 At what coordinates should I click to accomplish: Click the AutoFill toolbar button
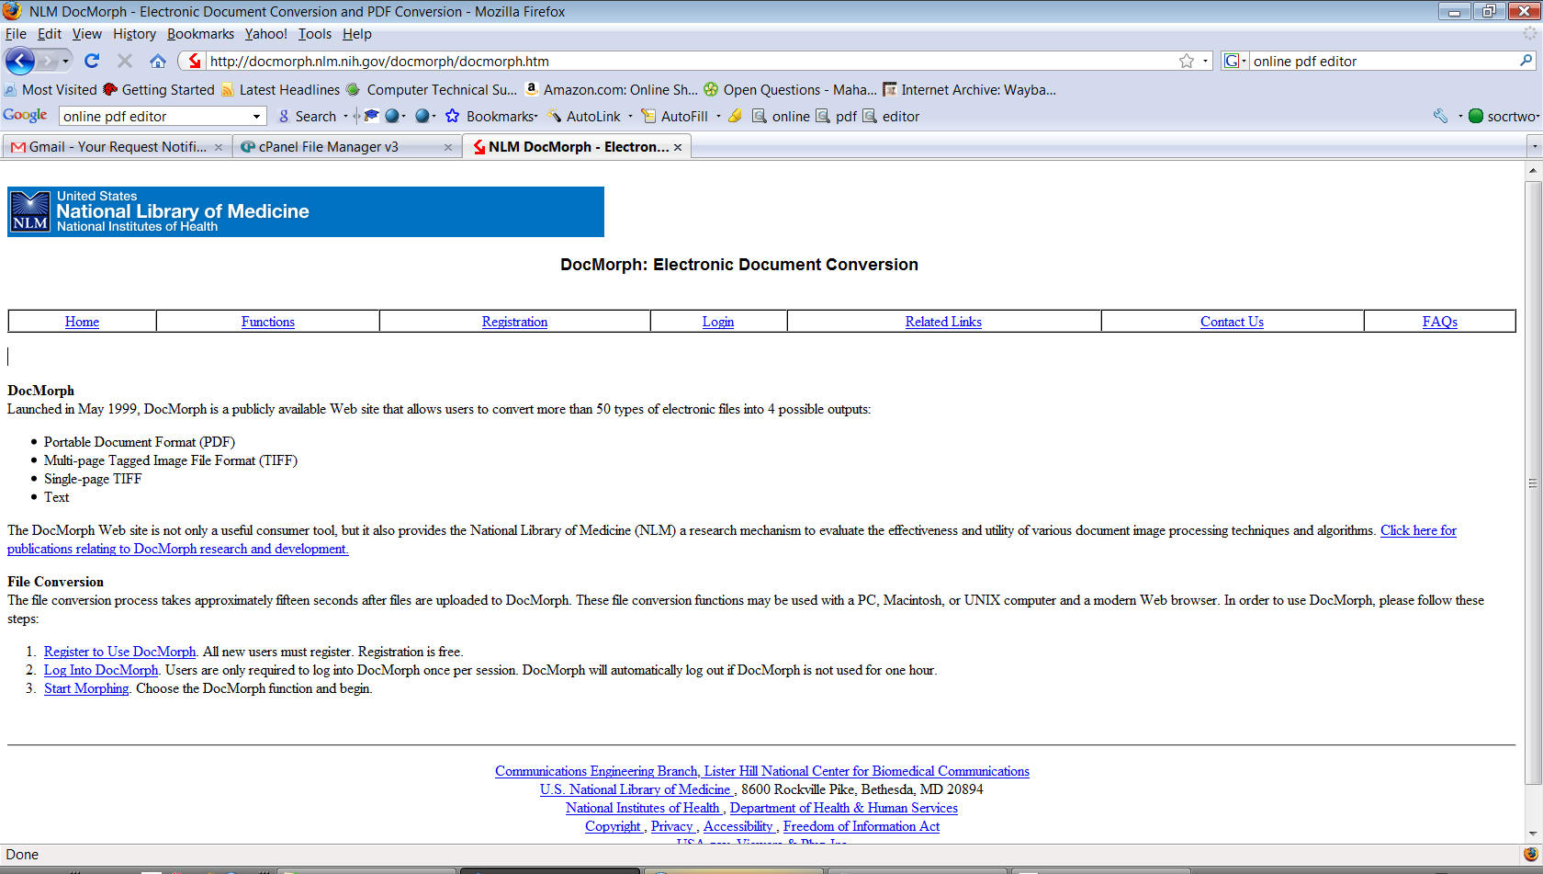point(675,116)
